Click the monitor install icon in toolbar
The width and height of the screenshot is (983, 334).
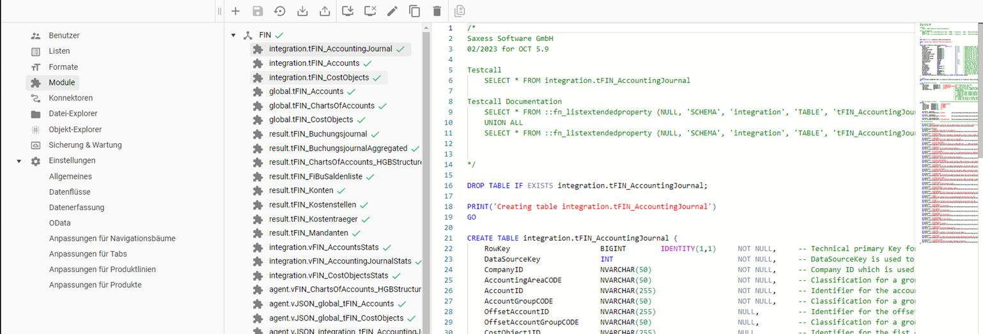pos(348,11)
